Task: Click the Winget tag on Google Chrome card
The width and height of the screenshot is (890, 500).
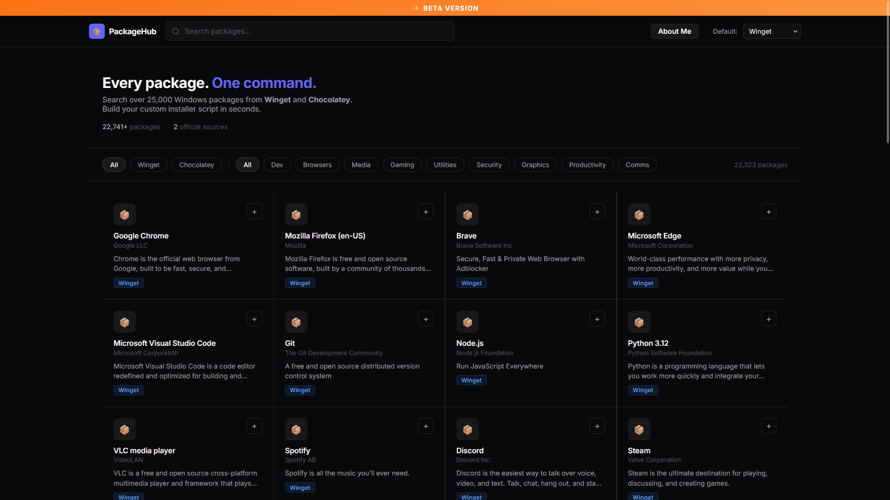Action: [128, 283]
